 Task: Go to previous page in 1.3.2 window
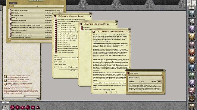pyautogui.click(x=106, y=92)
